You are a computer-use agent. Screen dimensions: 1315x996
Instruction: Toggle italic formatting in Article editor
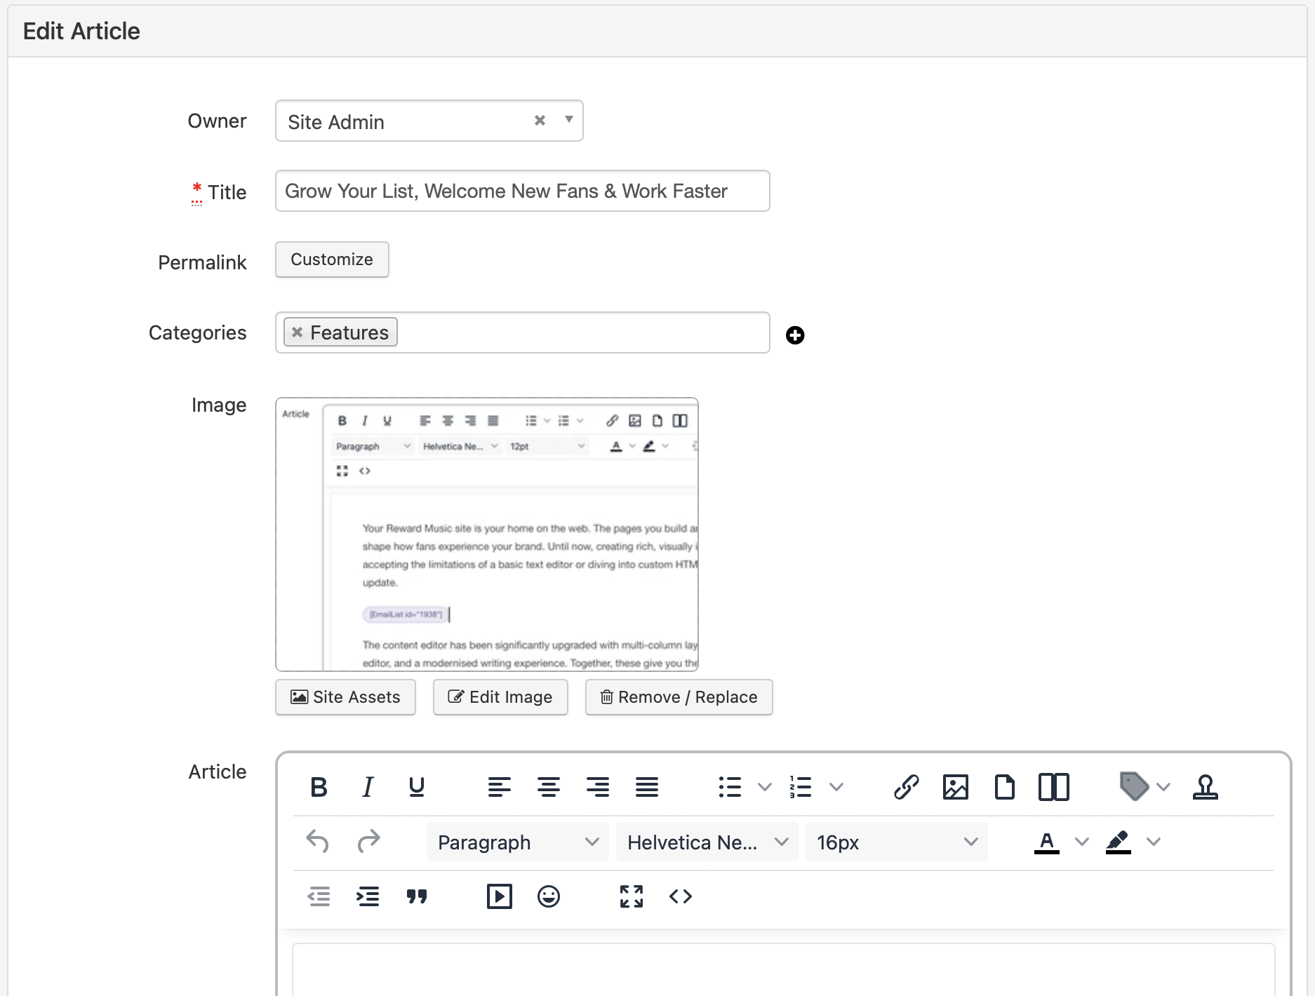pyautogui.click(x=368, y=787)
